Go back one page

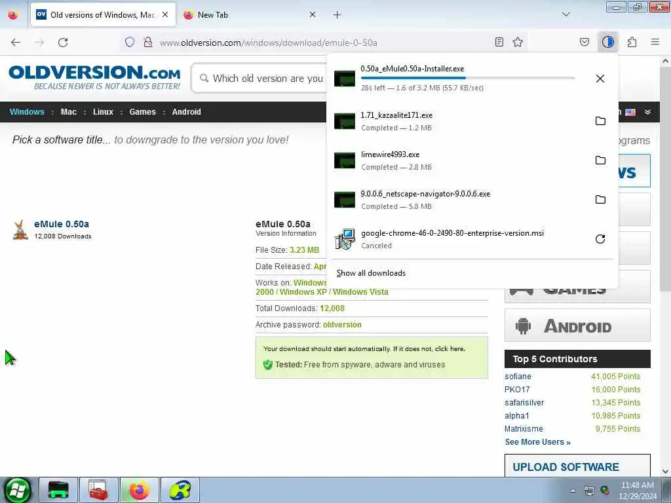[x=16, y=42]
